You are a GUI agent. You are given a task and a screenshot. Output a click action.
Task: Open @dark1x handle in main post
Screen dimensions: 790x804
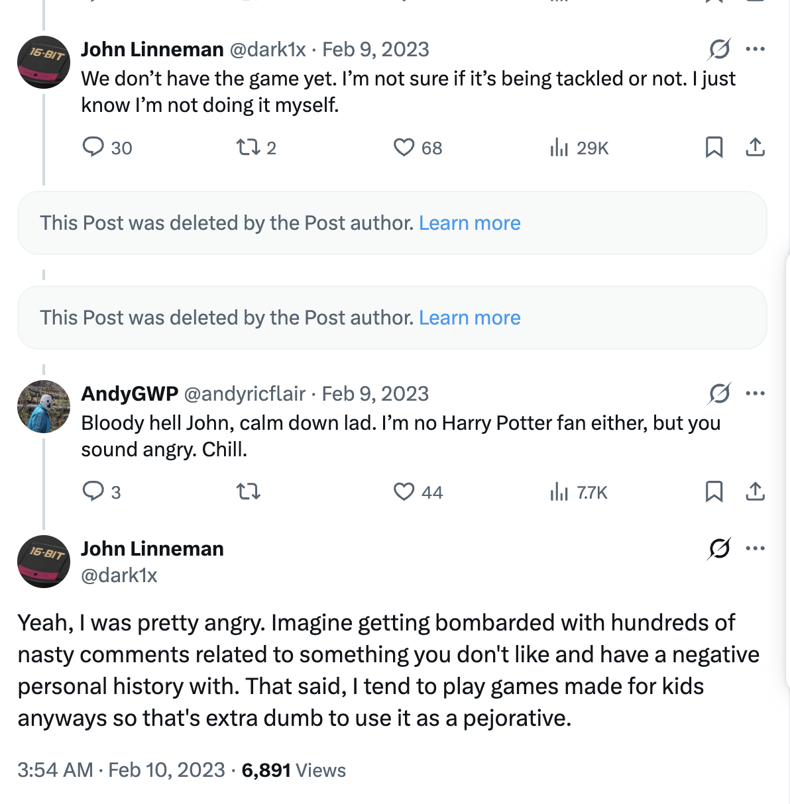(119, 575)
